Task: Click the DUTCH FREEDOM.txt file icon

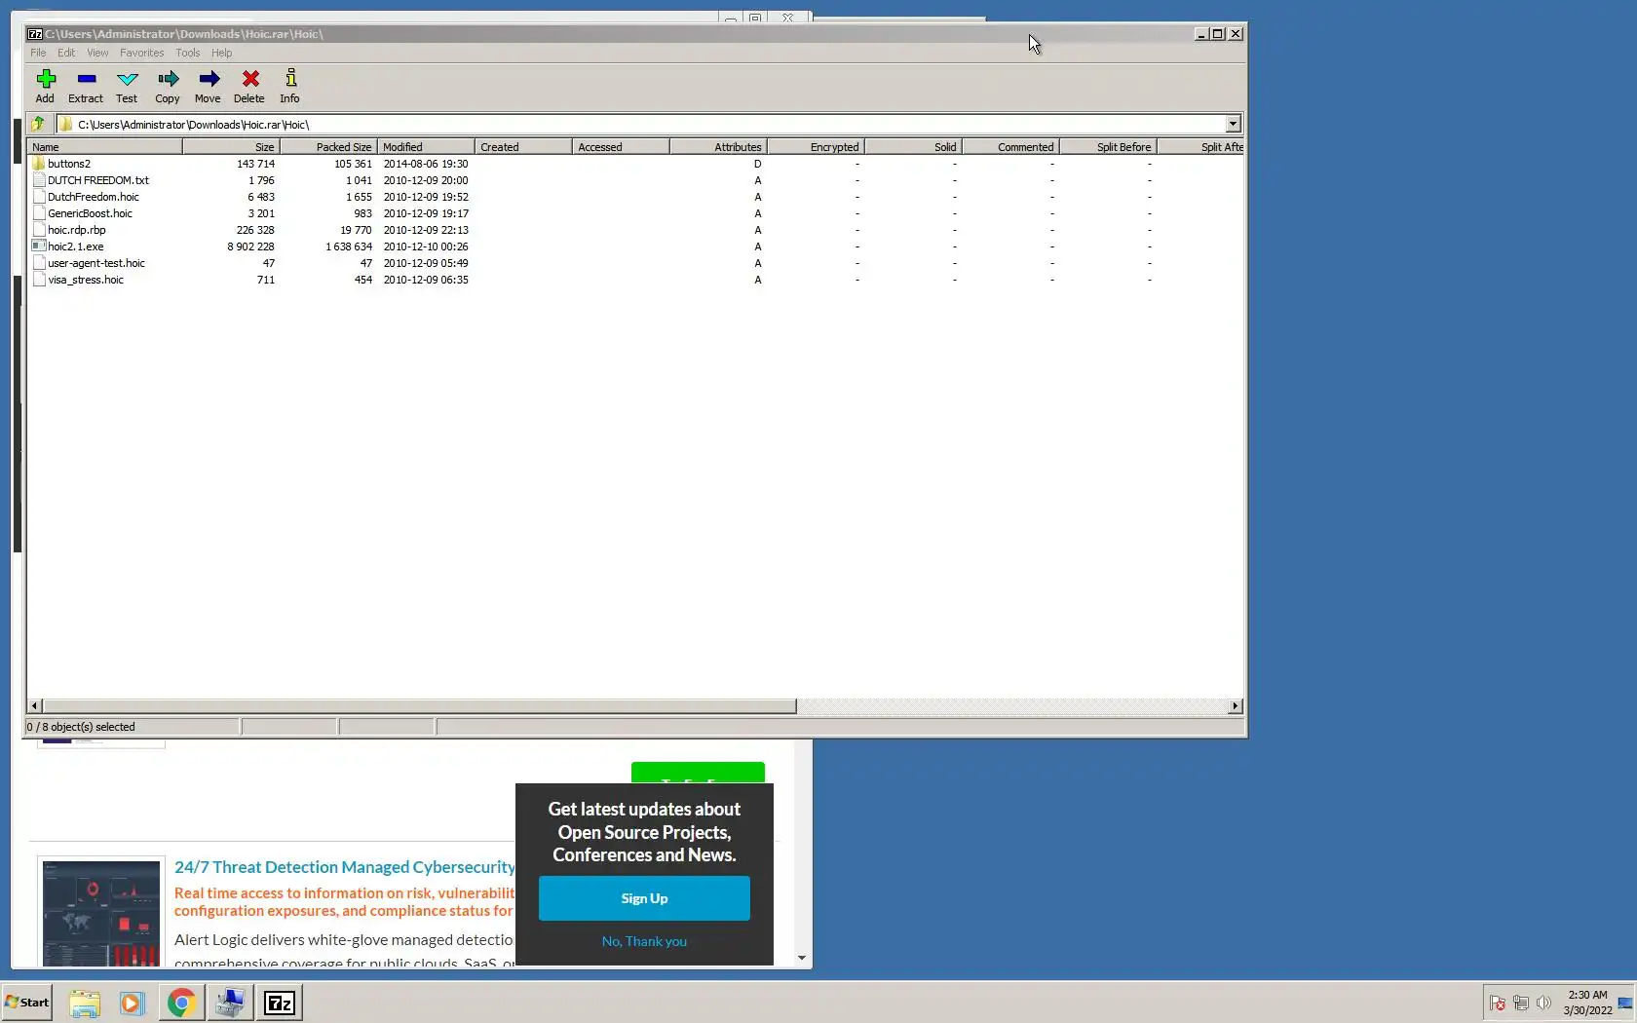Action: 39,180
